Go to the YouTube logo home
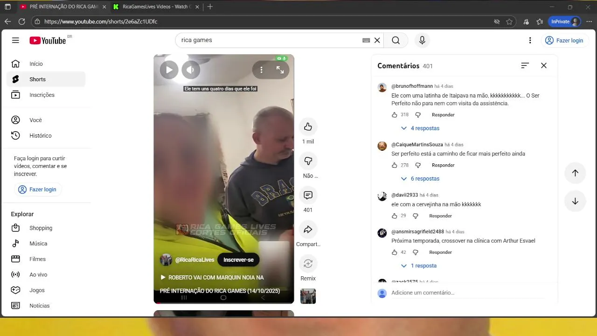The width and height of the screenshot is (597, 336). pos(48,41)
